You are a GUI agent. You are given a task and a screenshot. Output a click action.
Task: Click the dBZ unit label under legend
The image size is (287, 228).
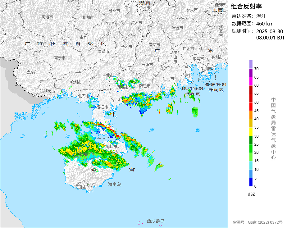(251, 194)
